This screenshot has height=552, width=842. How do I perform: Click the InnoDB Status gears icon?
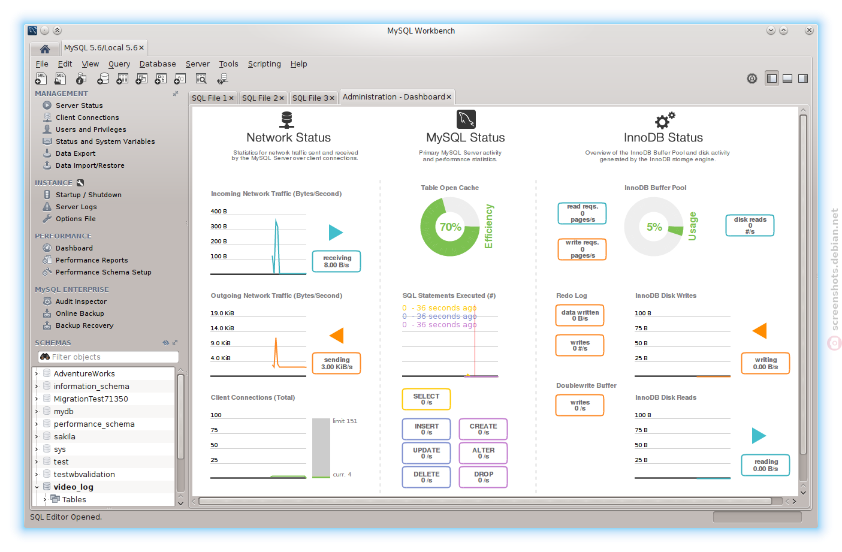(664, 120)
